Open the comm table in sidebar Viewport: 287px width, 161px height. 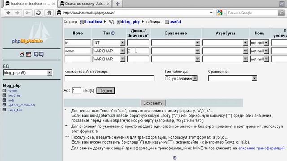13,90
